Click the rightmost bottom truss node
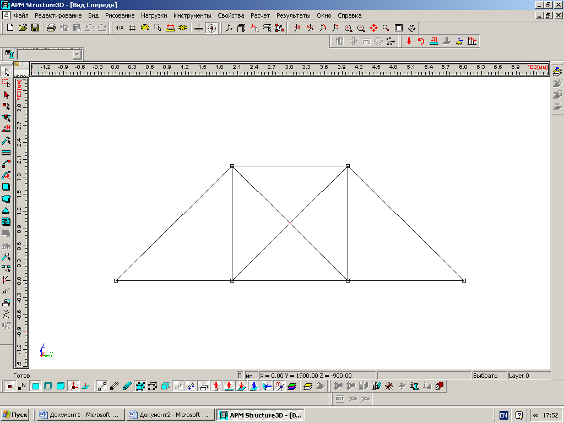Image resolution: width=564 pixels, height=423 pixels. coord(464,280)
